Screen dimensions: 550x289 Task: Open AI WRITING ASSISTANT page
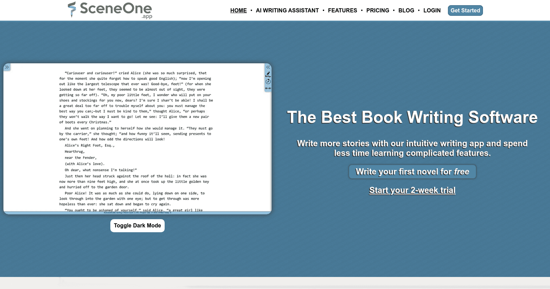click(287, 10)
